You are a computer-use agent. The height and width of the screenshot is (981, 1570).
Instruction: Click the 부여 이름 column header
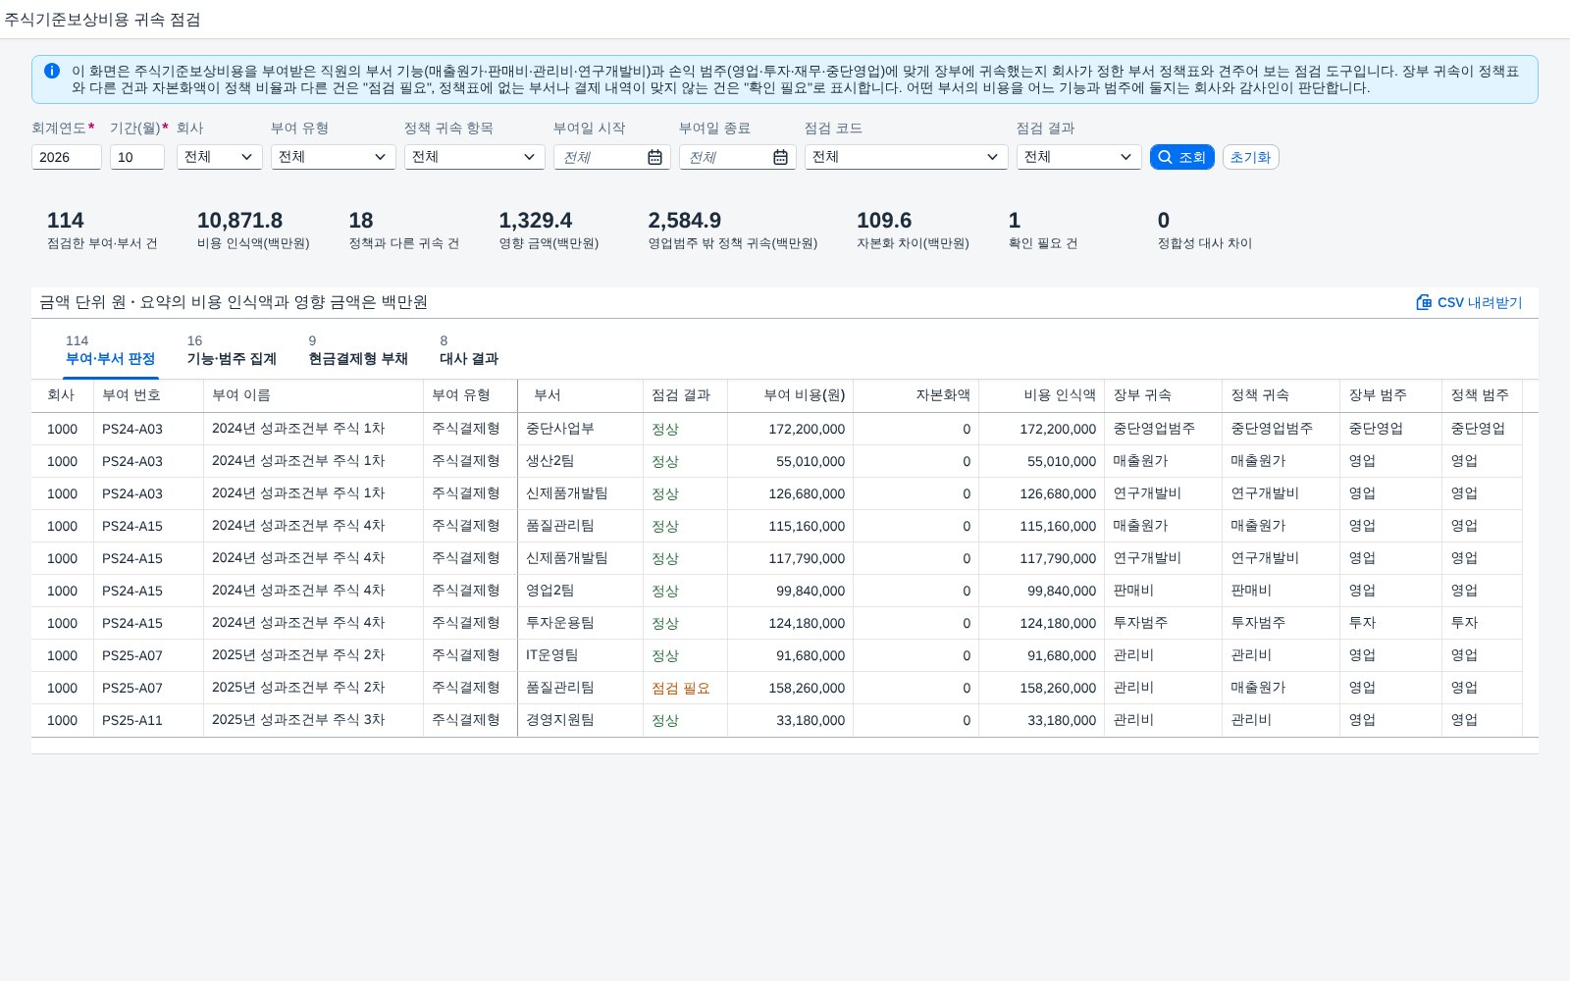point(314,395)
